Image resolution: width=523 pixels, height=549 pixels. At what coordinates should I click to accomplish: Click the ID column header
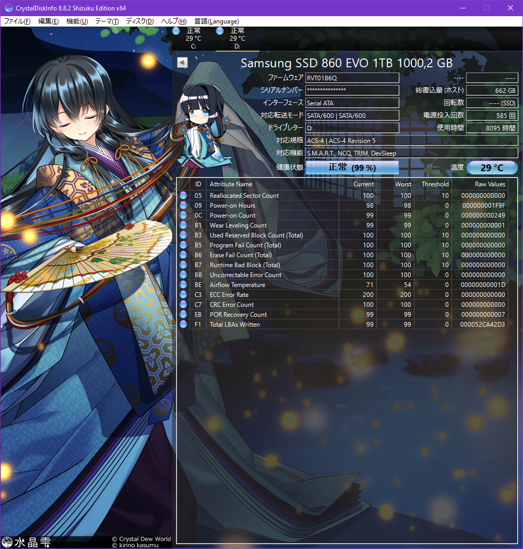(198, 184)
